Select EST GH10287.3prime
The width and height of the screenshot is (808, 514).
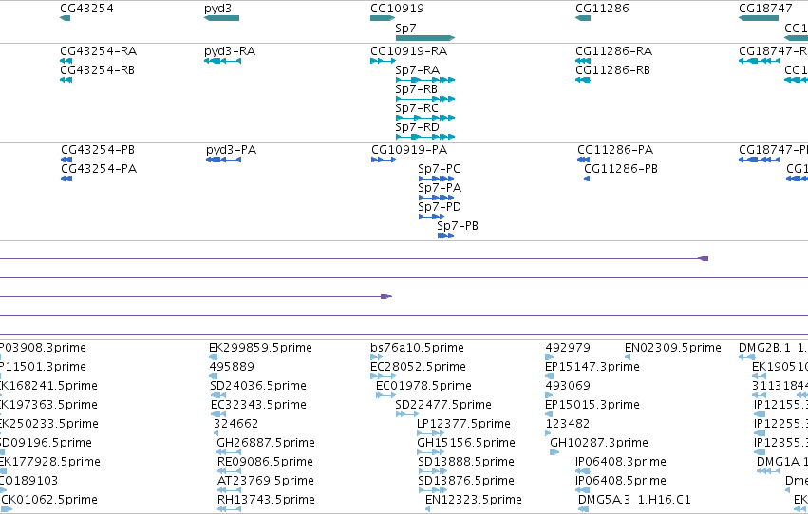(x=554, y=452)
